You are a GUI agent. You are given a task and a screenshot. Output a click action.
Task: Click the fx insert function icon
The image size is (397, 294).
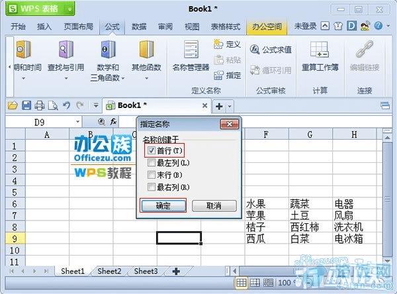tap(113, 122)
